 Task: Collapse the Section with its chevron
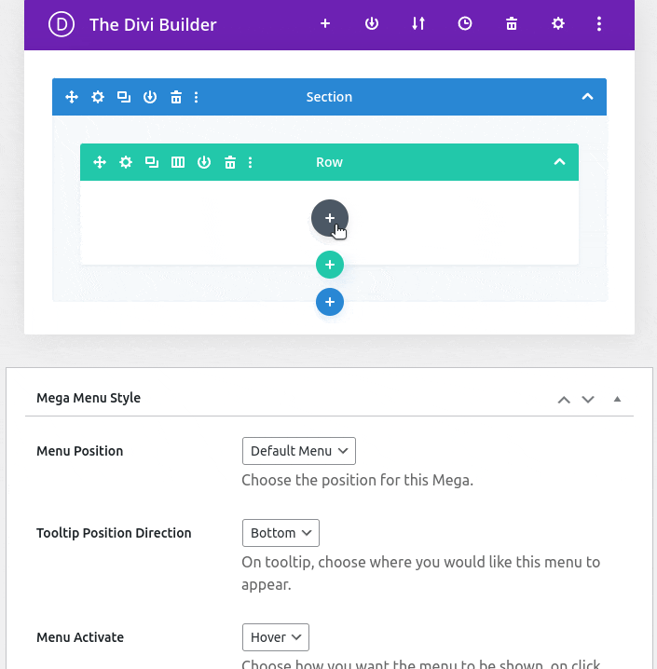point(587,97)
